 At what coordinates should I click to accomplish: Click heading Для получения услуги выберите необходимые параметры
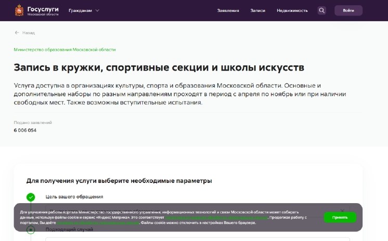119,181
